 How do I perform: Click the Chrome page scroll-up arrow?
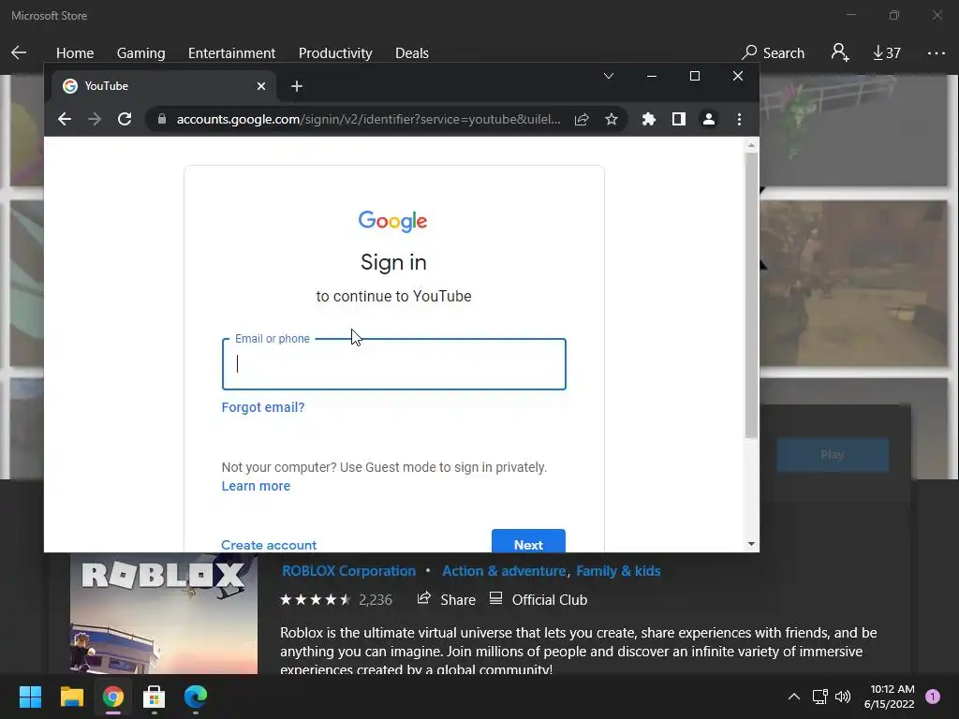point(751,145)
